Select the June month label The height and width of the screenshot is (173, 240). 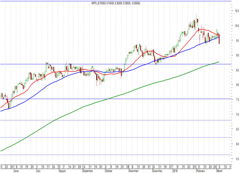16,171
